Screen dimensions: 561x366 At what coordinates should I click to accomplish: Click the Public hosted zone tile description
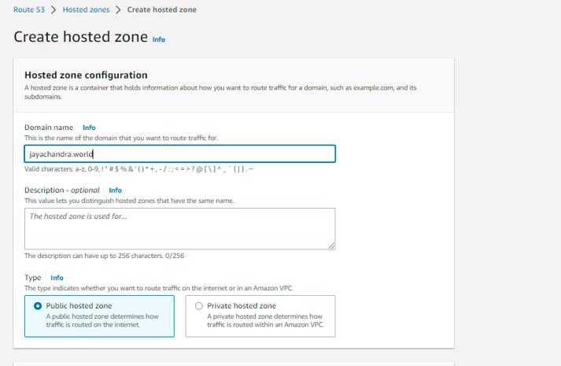pos(102,320)
